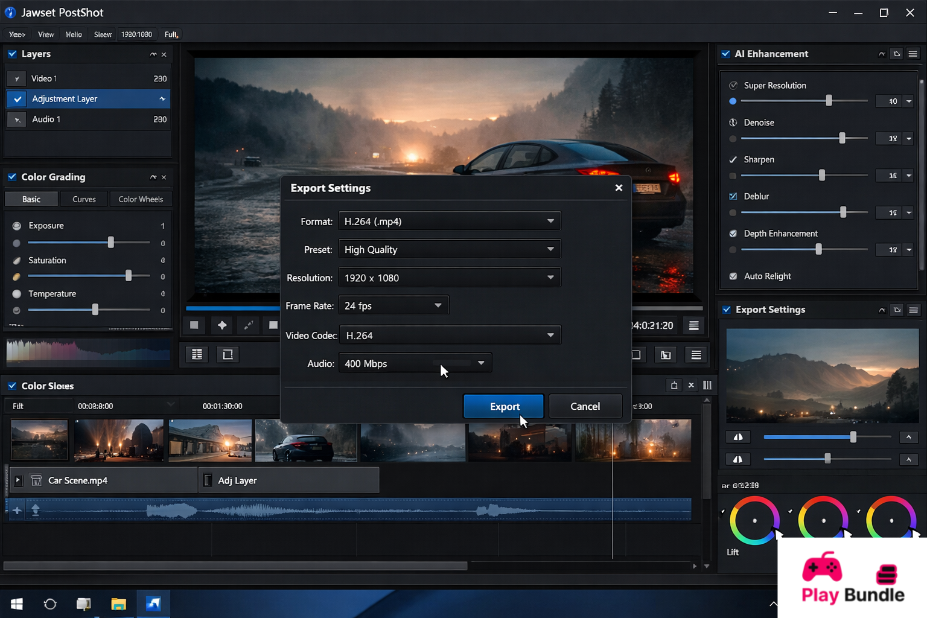Click the grid layout icon below preview

pyautogui.click(x=197, y=355)
